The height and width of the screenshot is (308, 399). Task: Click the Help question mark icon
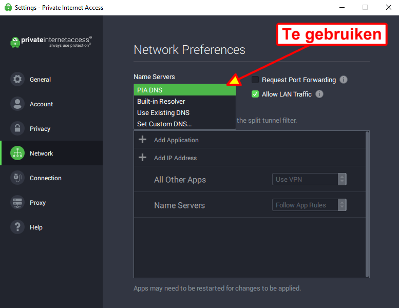click(x=17, y=227)
